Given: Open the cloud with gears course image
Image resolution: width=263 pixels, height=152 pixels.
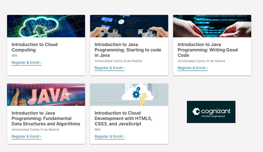Looking at the screenshot, I should click(x=129, y=94).
